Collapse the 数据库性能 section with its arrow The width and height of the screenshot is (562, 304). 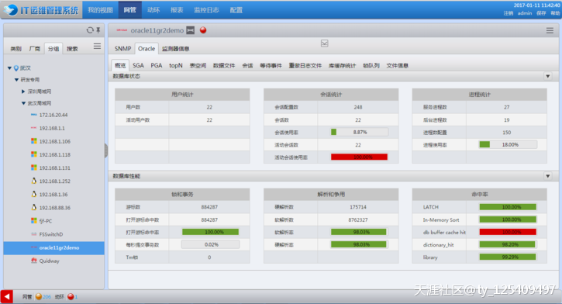pyautogui.click(x=548, y=176)
